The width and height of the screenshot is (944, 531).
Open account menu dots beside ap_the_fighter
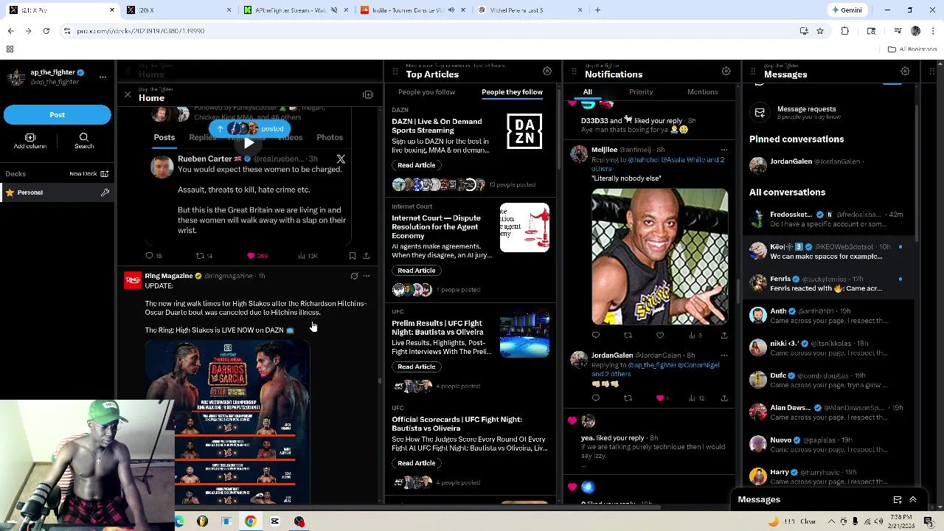103,76
